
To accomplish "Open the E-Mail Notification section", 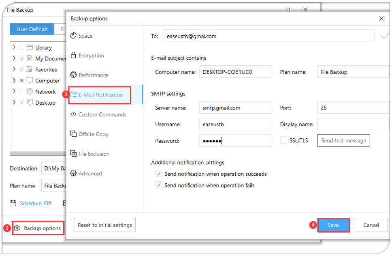I will tap(100, 95).
